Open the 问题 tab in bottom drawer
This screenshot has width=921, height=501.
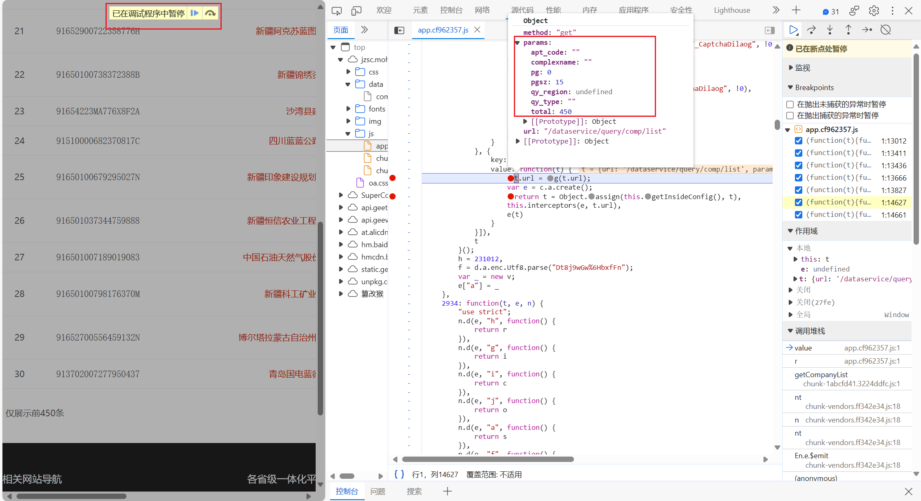(x=377, y=491)
